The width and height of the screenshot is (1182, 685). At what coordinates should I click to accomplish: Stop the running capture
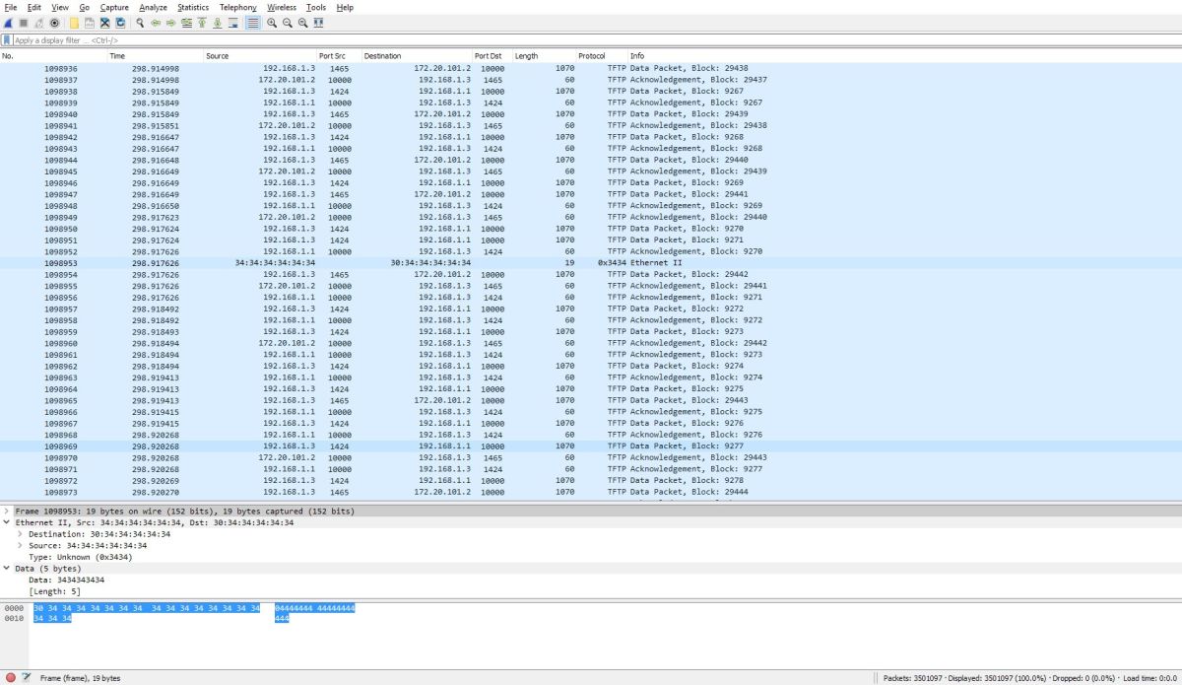point(24,23)
